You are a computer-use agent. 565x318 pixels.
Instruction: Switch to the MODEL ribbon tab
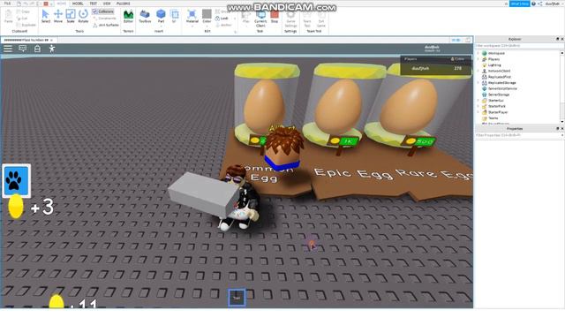78,4
